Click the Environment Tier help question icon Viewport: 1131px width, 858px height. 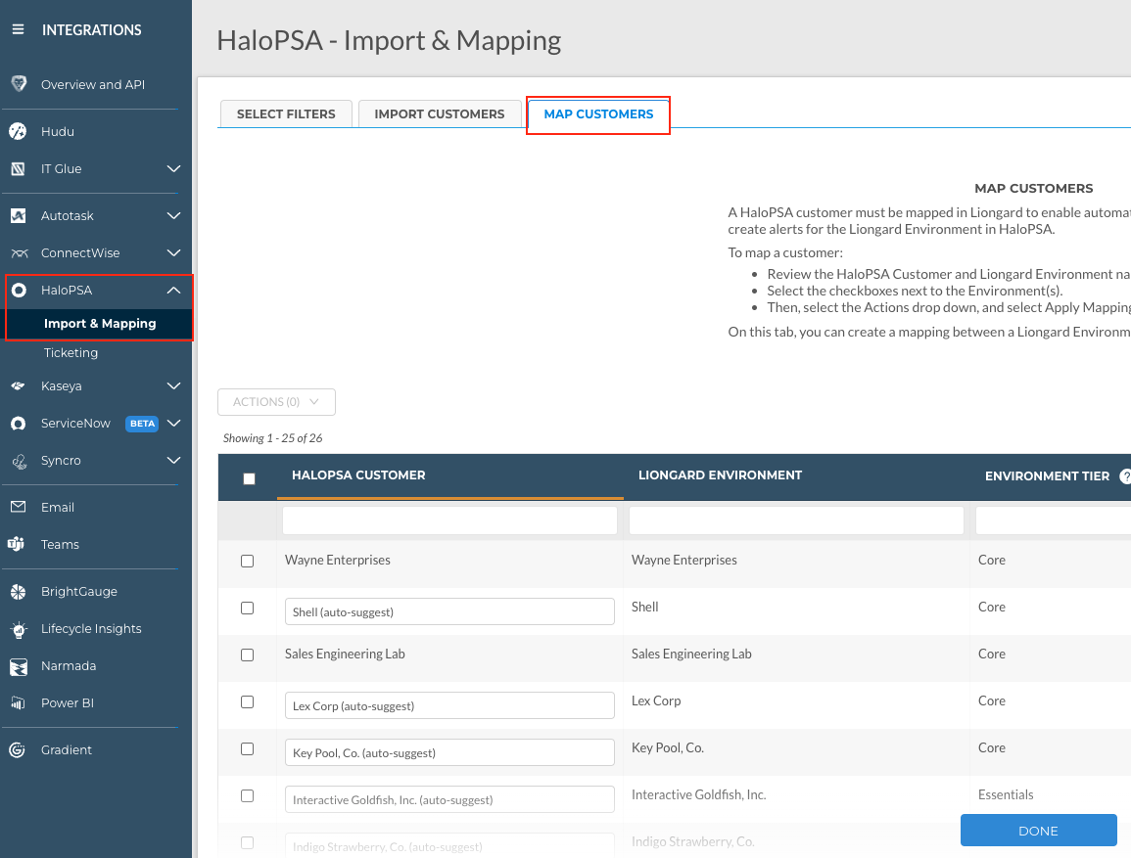[1126, 476]
